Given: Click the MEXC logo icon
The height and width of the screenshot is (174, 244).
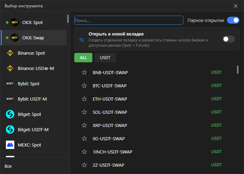Looking at the screenshot, I should tap(10, 145).
